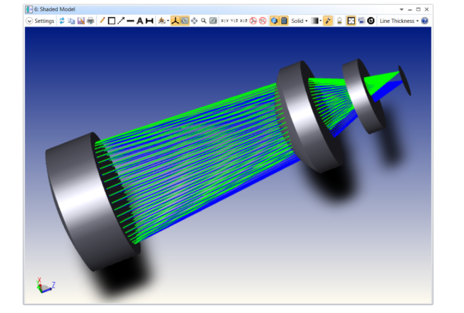Viewport: 464px width, 313px height.
Task: Click the magnifier zoom icon
Action: click(203, 21)
